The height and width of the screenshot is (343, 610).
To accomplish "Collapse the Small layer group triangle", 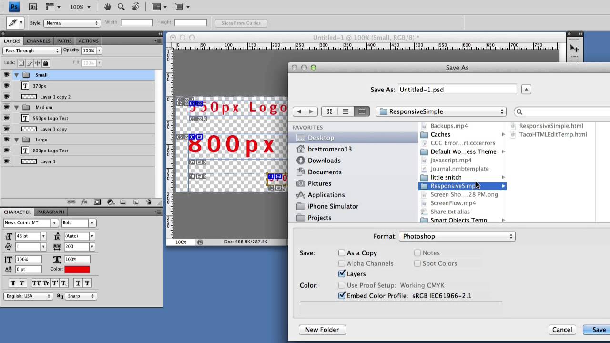I will 16,75.
